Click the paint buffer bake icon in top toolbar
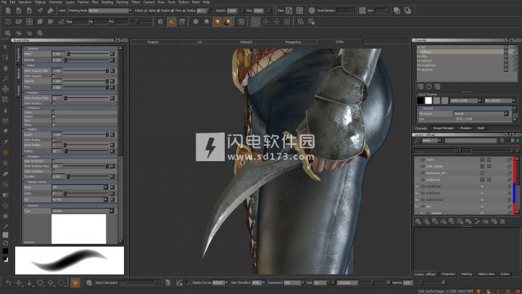The height and width of the screenshot is (294, 522). (x=289, y=11)
